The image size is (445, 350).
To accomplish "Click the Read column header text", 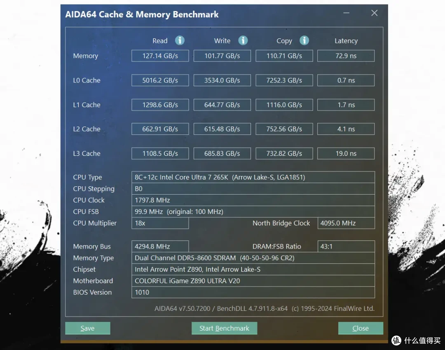I will 160,41.
